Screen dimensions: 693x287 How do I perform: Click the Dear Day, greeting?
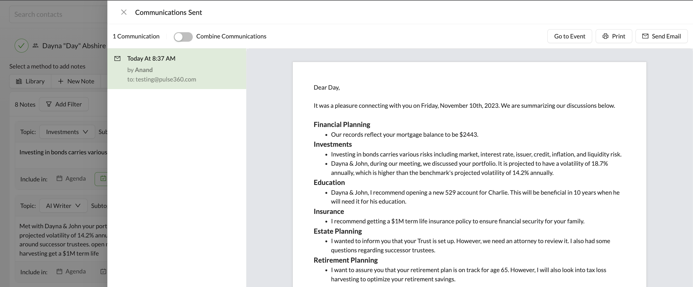pyautogui.click(x=327, y=87)
